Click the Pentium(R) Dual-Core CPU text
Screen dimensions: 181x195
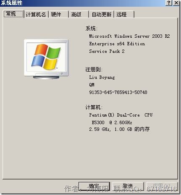click(x=121, y=115)
